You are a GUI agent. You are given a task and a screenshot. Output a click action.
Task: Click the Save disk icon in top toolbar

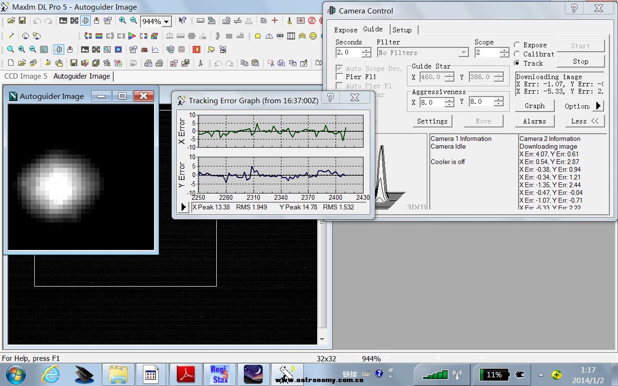pos(22,21)
